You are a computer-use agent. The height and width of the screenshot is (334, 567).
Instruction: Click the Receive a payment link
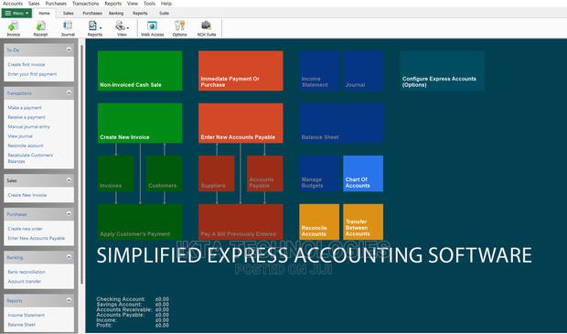[27, 117]
